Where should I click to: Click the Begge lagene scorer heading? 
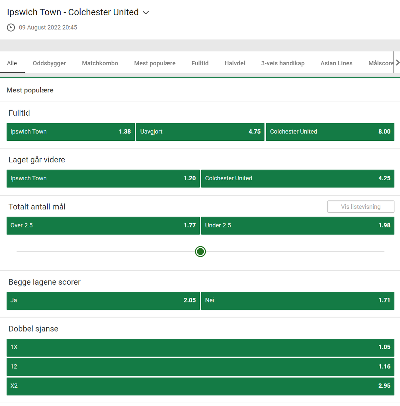pyautogui.click(x=45, y=282)
